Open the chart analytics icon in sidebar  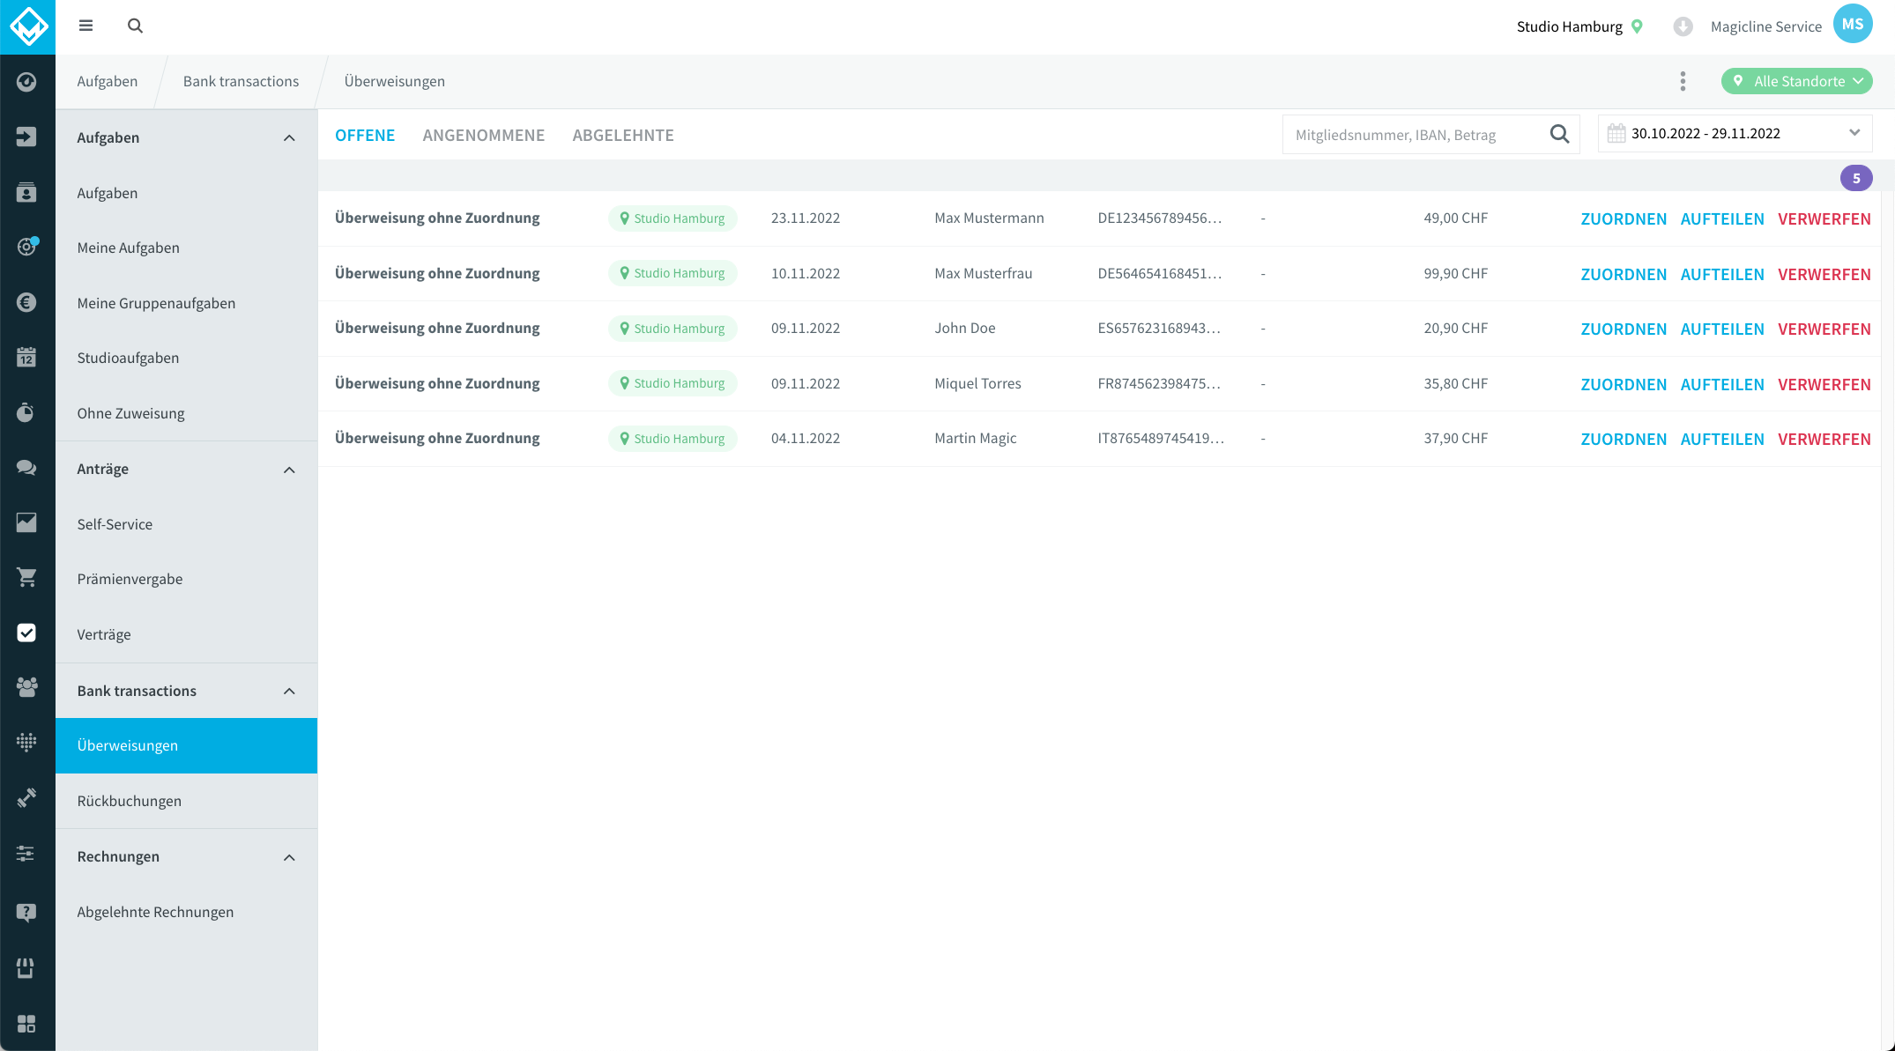click(x=26, y=522)
